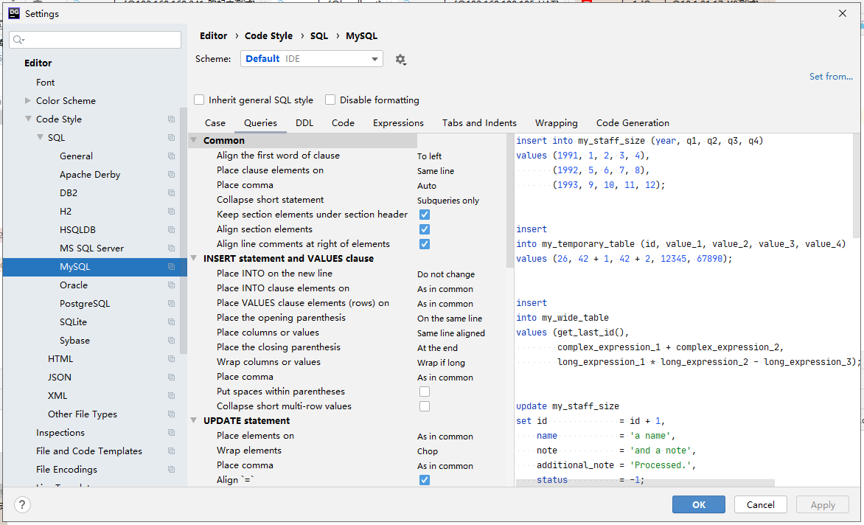Click copy icon beside Code Style
The width and height of the screenshot is (864, 525).
coord(171,119)
